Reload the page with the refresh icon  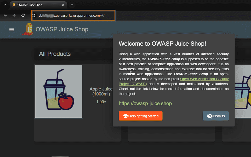pyautogui.click(x=23, y=15)
